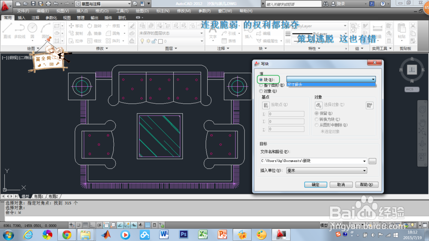Select the Copy (复制) tool
Screen dimensions: 429x241
tap(76, 33)
